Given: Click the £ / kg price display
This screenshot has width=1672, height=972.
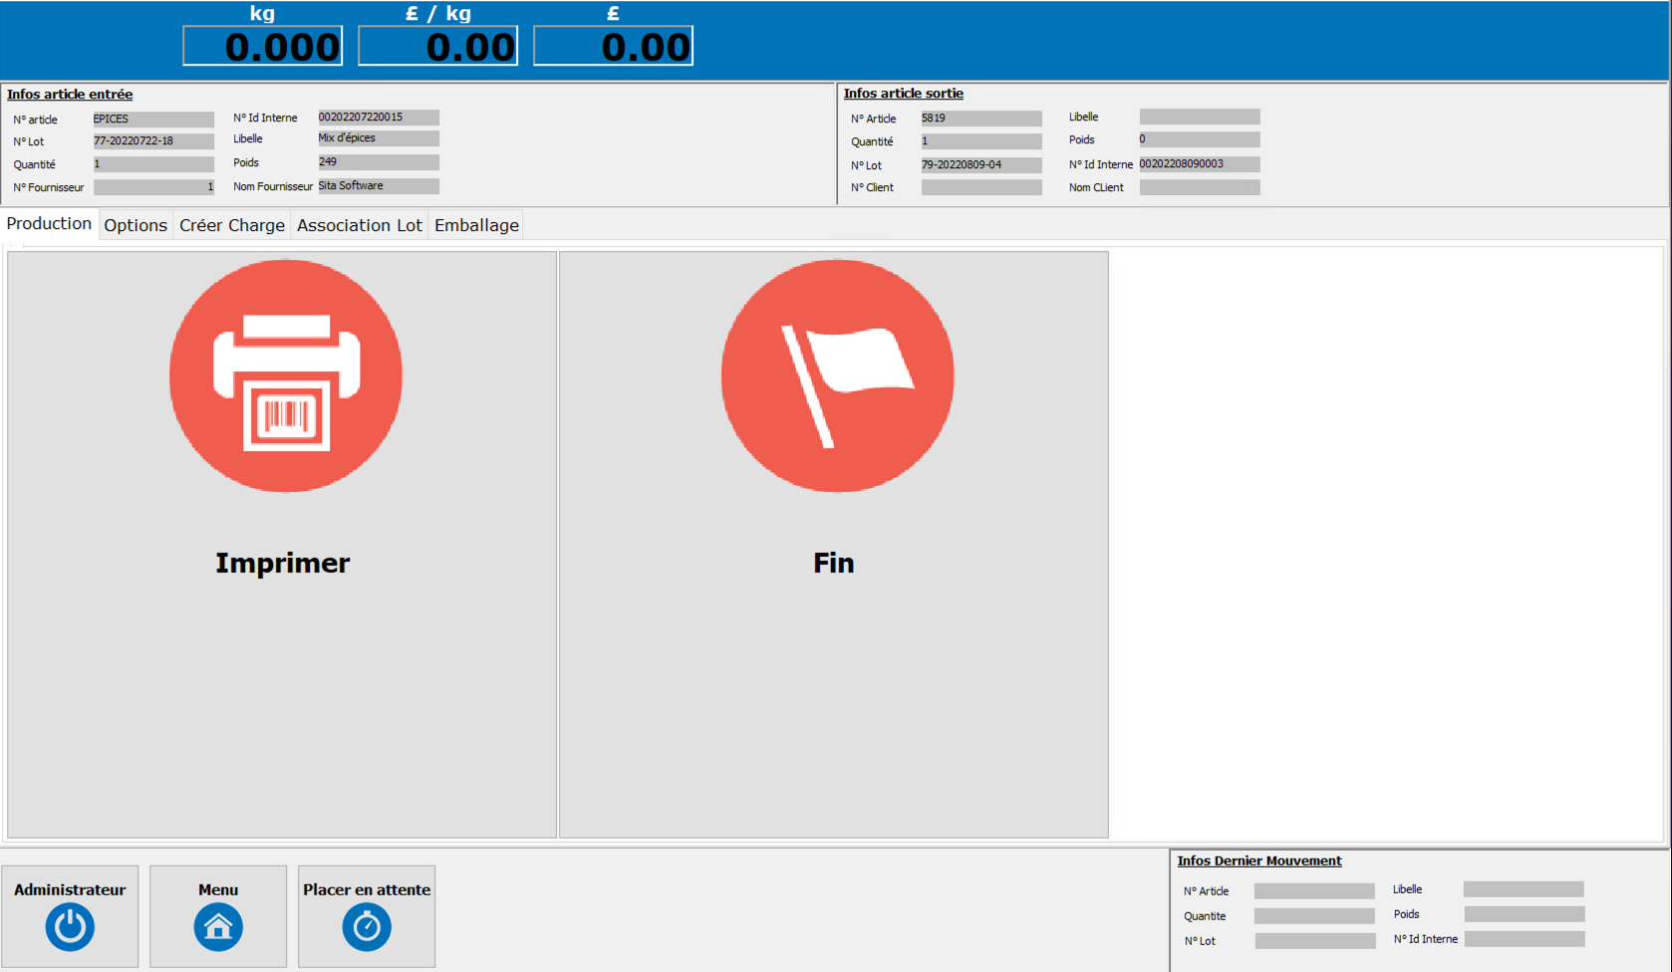Looking at the screenshot, I should [x=438, y=46].
